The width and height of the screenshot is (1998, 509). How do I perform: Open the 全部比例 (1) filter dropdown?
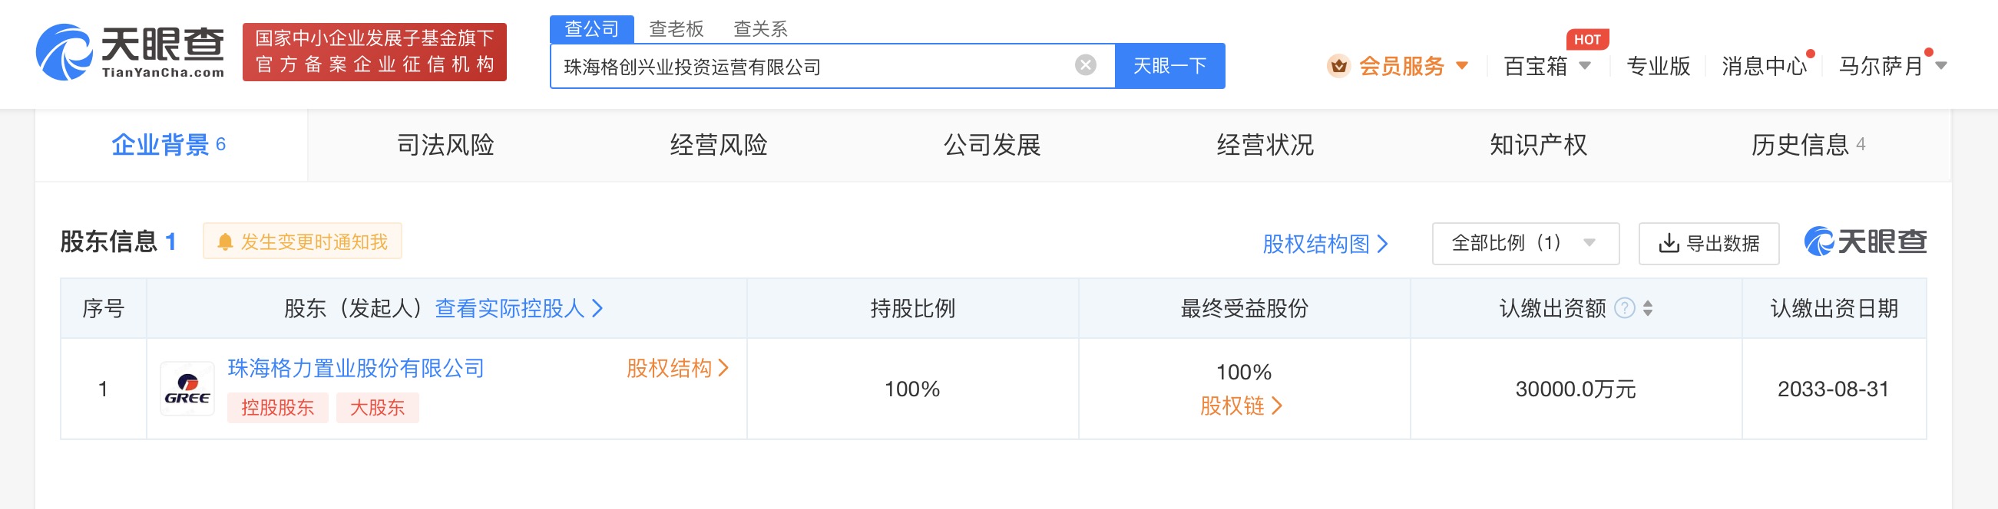point(1525,243)
